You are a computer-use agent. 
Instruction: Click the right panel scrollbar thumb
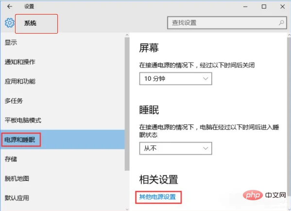pyautogui.click(x=289, y=116)
